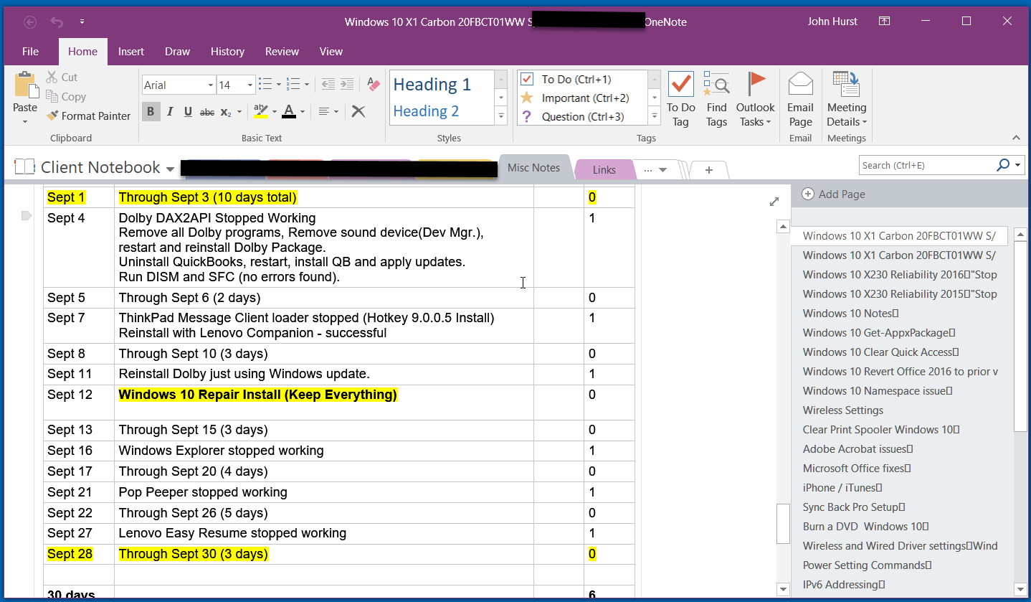Toggle Underline formatting

pyautogui.click(x=188, y=111)
